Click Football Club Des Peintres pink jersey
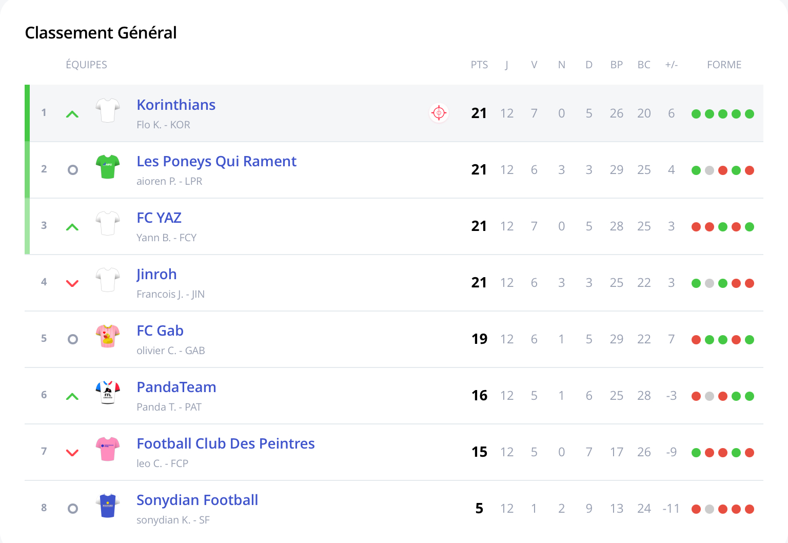Screen dimensions: 788x543 (108, 449)
